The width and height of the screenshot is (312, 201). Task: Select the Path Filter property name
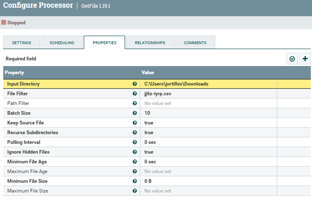tap(18, 103)
